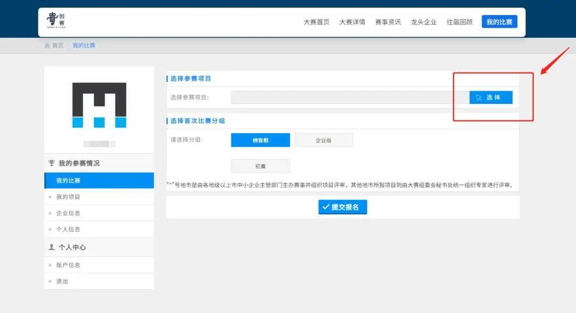Open 大赛首页 in top navigation
This screenshot has height=313, width=576.
(316, 22)
